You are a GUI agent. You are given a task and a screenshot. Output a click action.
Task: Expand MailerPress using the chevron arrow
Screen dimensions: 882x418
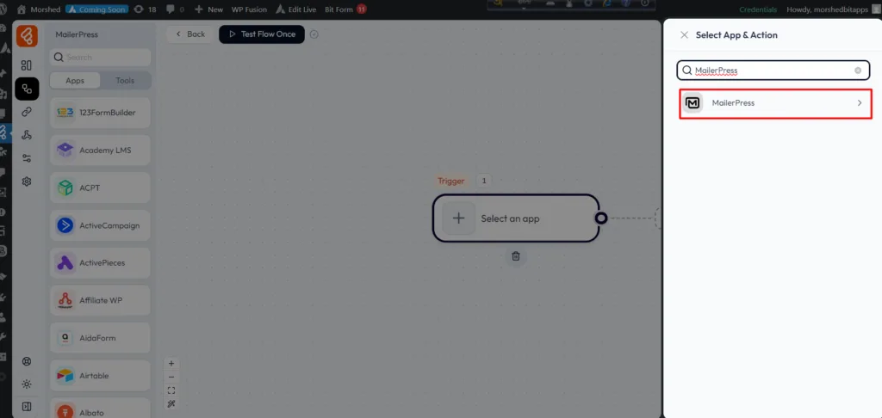pyautogui.click(x=859, y=103)
